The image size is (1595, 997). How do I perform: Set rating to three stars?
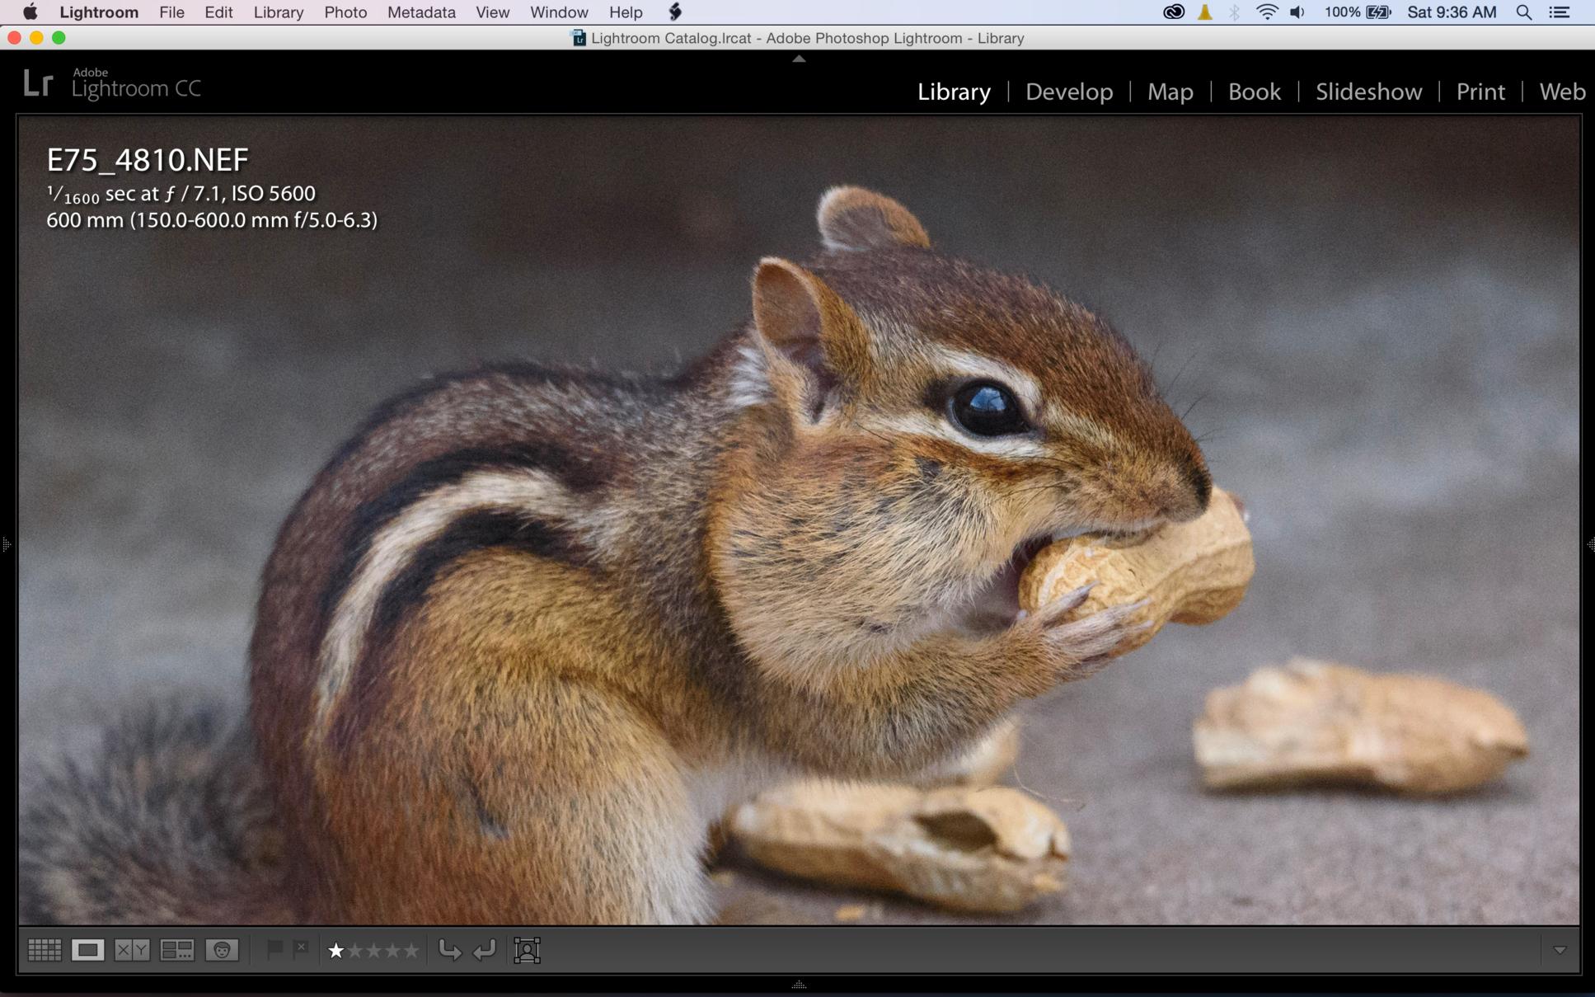(x=373, y=951)
